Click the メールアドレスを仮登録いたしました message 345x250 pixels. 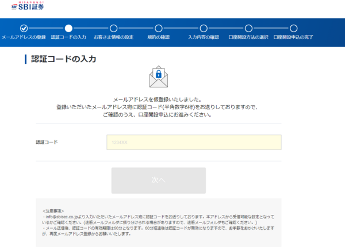coord(158,99)
